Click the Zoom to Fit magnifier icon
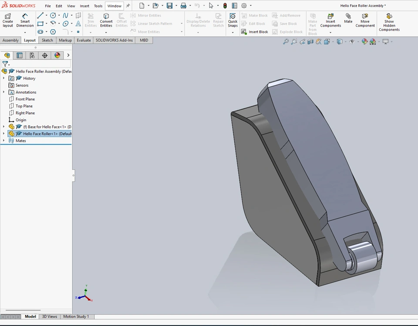418x326 pixels. 286,42
